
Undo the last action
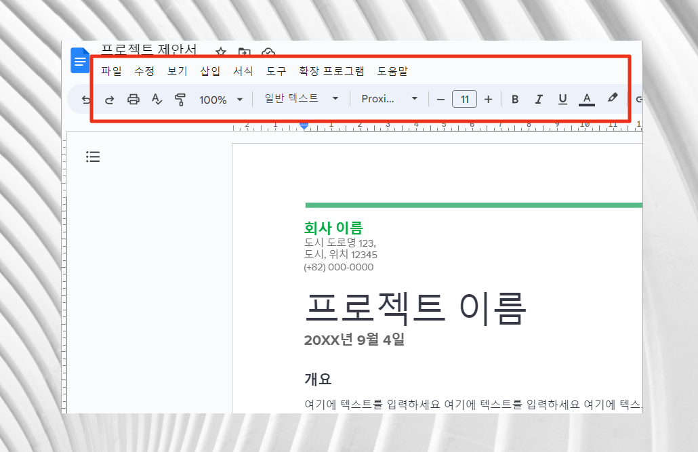(x=86, y=100)
